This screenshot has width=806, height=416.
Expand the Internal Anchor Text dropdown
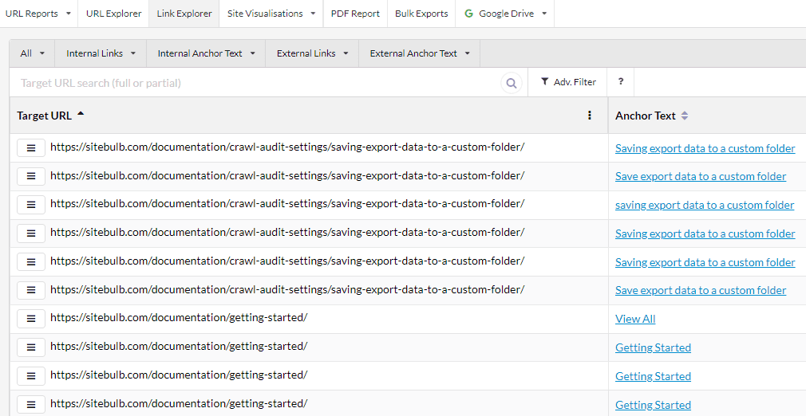[x=206, y=53]
